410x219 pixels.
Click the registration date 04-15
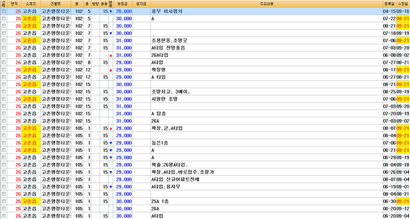(x=389, y=11)
